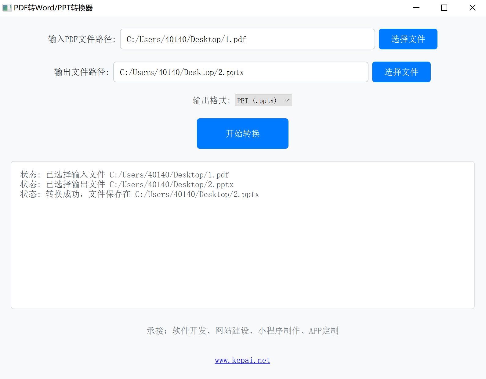Select the 已选择输入文件 status line
The width and height of the screenshot is (486, 379).
pyautogui.click(x=125, y=175)
